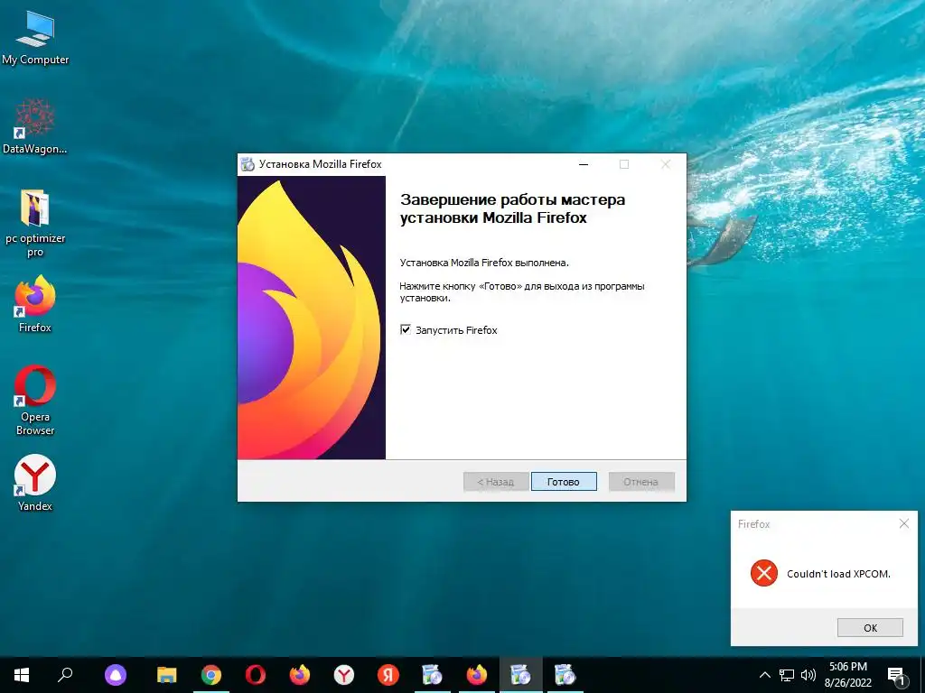Screen dimensions: 925x693
Task: Select the highlighted active installer taskbar icon
Action: [521, 675]
